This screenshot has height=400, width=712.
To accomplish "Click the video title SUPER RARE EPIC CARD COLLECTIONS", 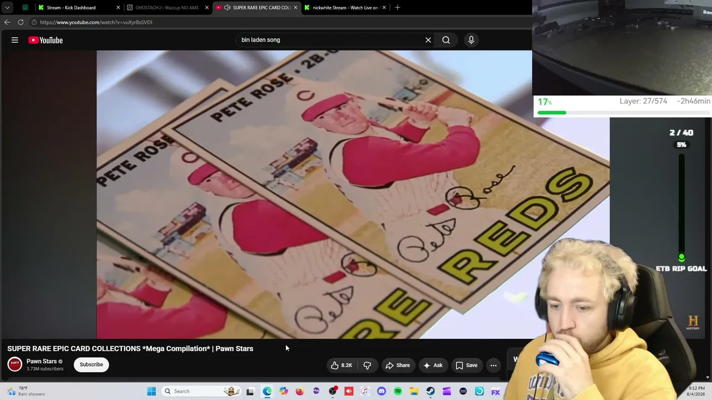I will (130, 348).
